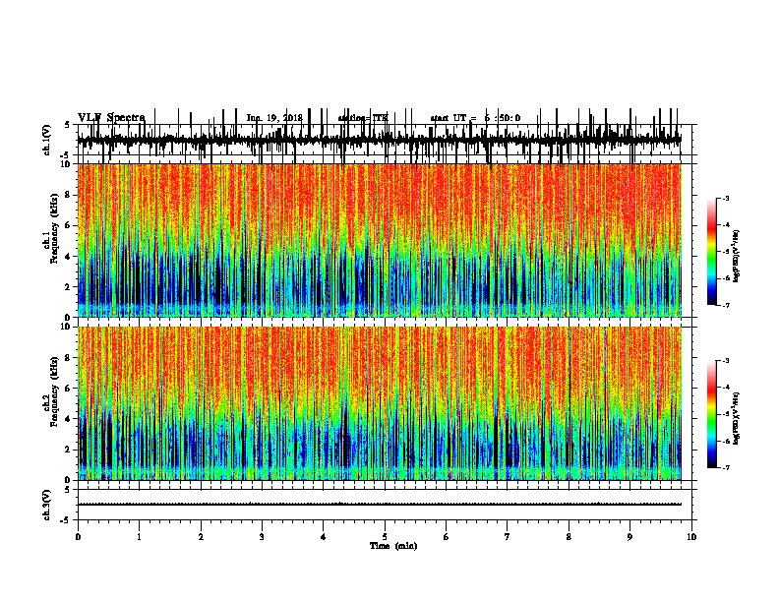Click the 'station=' header label
Screen dimensions: 779x602
pos(356,118)
